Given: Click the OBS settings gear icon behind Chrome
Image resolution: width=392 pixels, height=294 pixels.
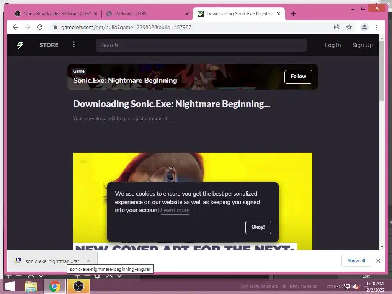Looking at the screenshot, I should (x=97, y=276).
